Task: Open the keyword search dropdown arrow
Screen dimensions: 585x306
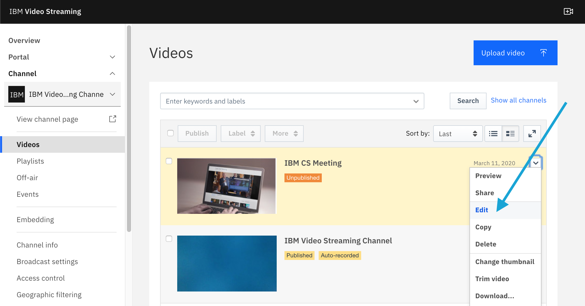Action: click(416, 101)
